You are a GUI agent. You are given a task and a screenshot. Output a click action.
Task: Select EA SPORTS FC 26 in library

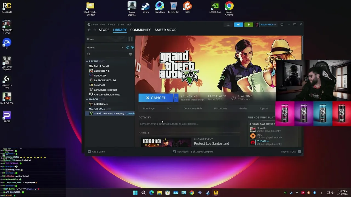[105, 80]
